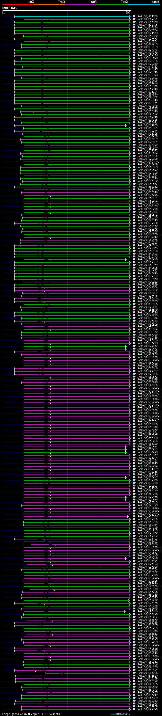Open hit UniRef100_B4FNM4
The height and width of the screenshot is (716, 162).
(x=145, y=30)
